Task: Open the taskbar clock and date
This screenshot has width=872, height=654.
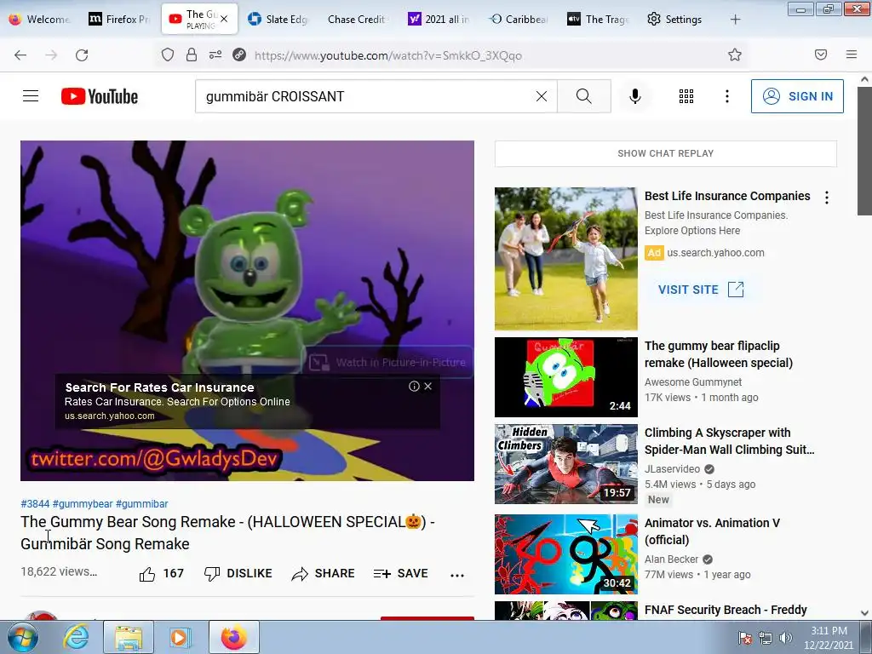Action: pyautogui.click(x=829, y=638)
